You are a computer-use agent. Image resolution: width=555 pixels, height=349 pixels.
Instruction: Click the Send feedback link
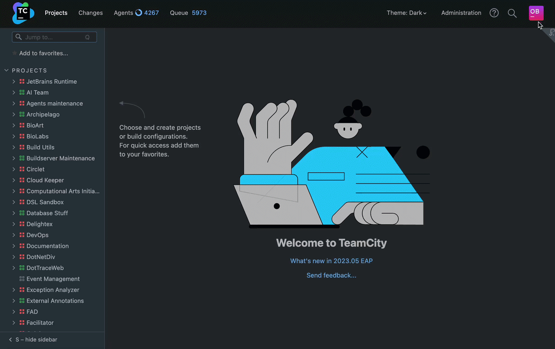(331, 275)
